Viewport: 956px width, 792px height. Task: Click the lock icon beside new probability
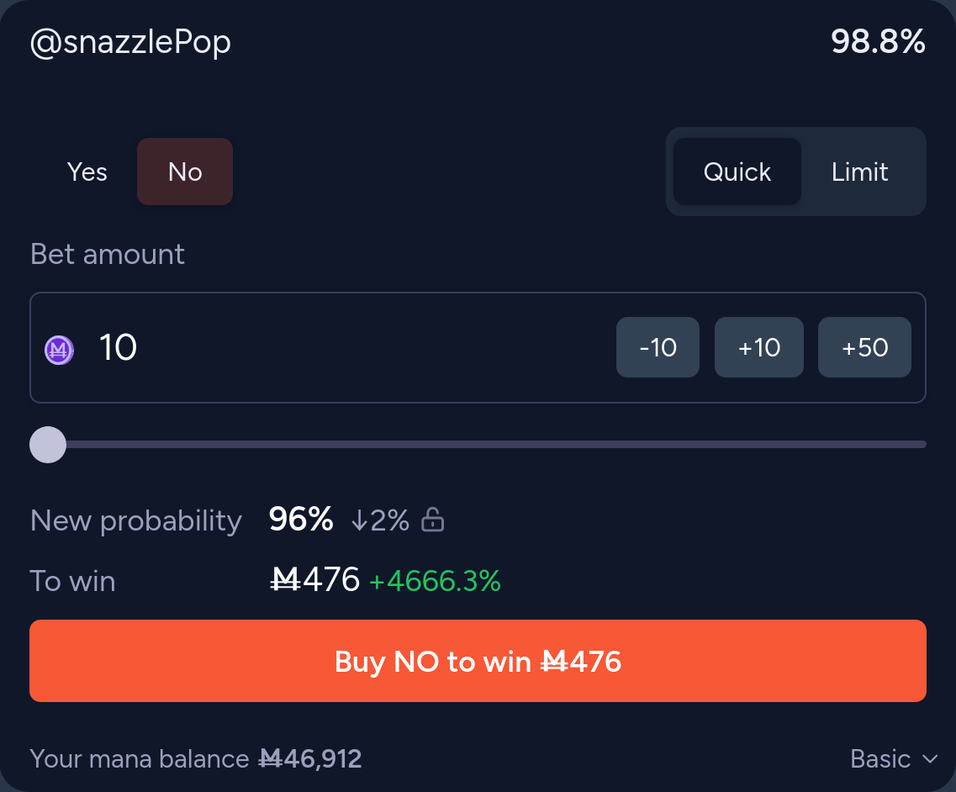coord(432,520)
